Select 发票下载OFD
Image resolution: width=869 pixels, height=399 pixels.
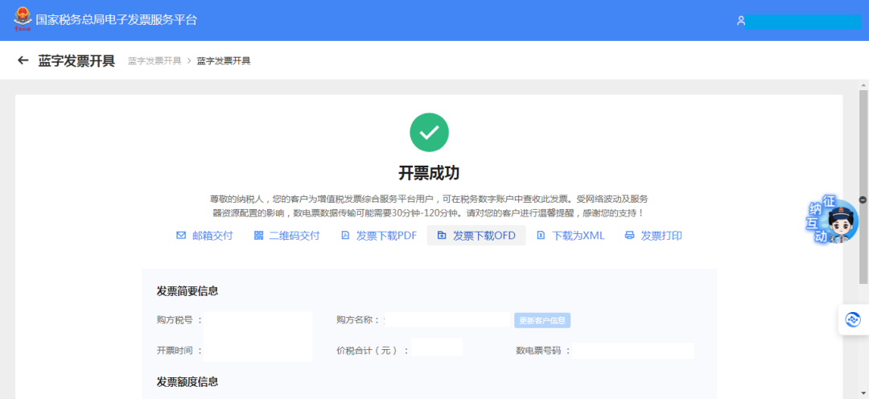[x=476, y=236]
